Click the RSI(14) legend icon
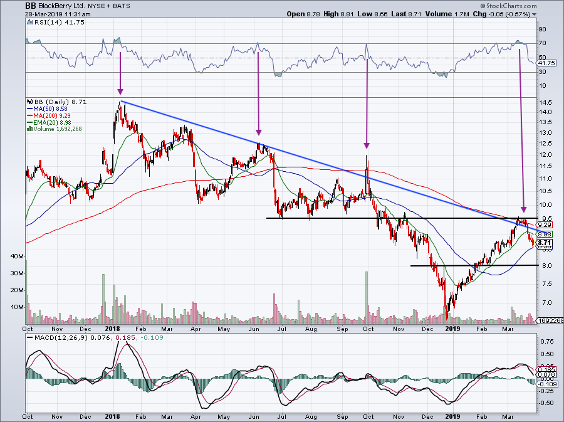Screen dimensions: 564x422 (30, 23)
